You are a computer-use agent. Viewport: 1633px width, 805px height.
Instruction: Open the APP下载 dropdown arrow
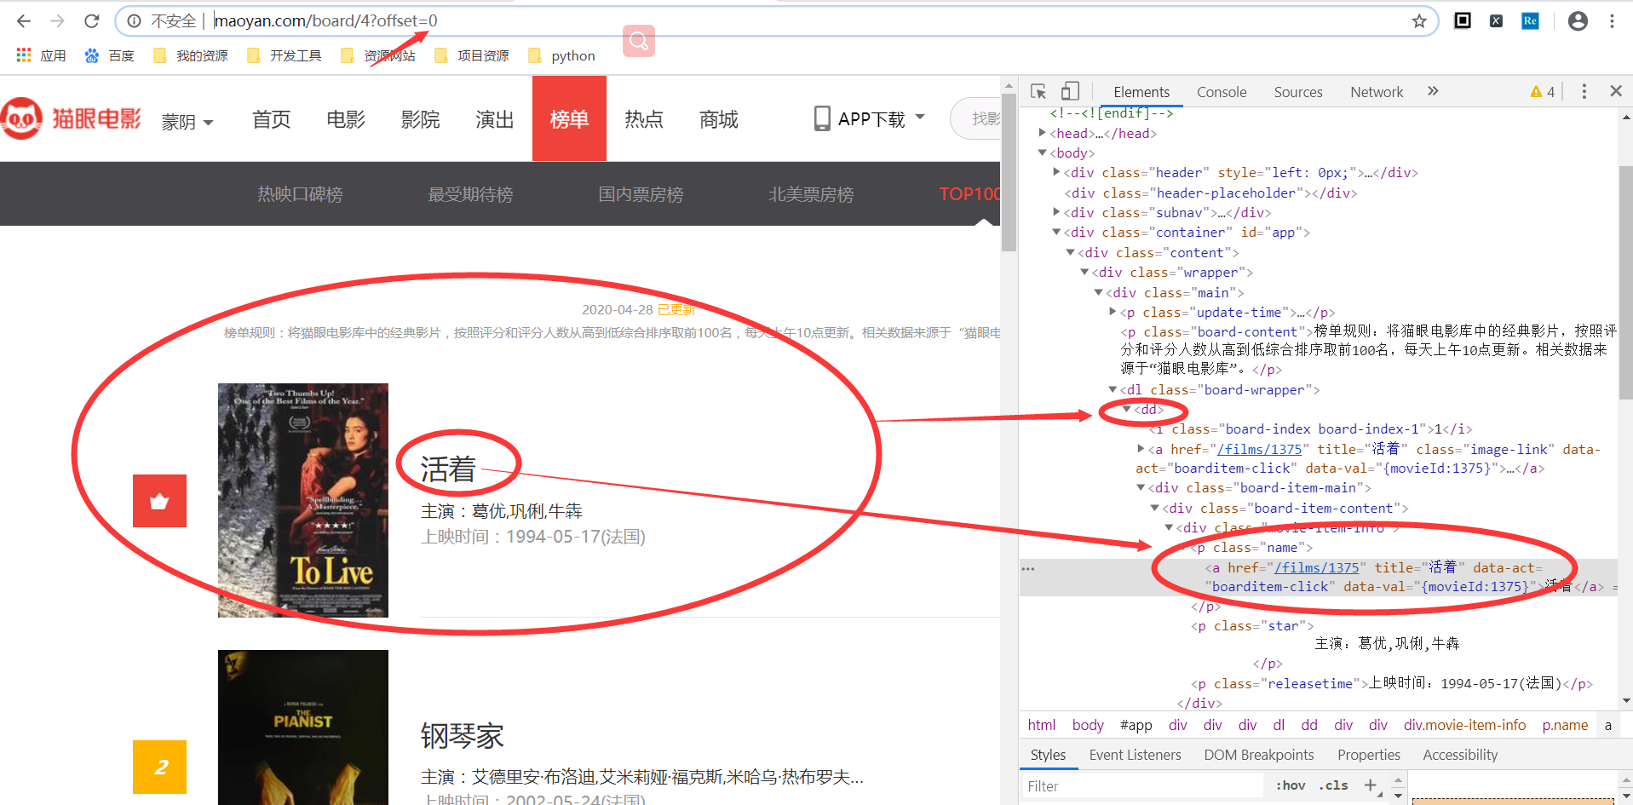click(920, 117)
